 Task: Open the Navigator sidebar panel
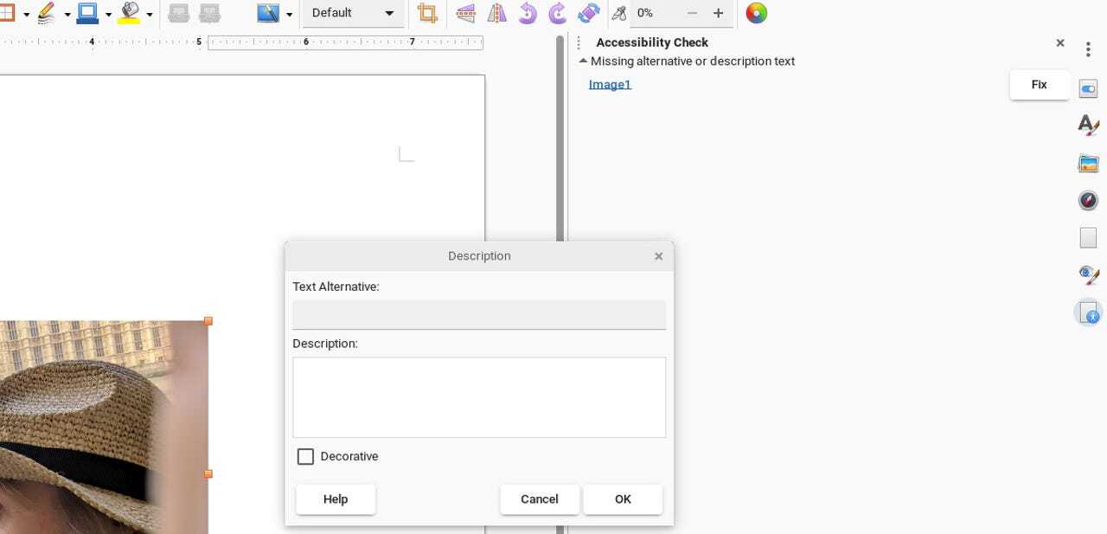[x=1088, y=201]
